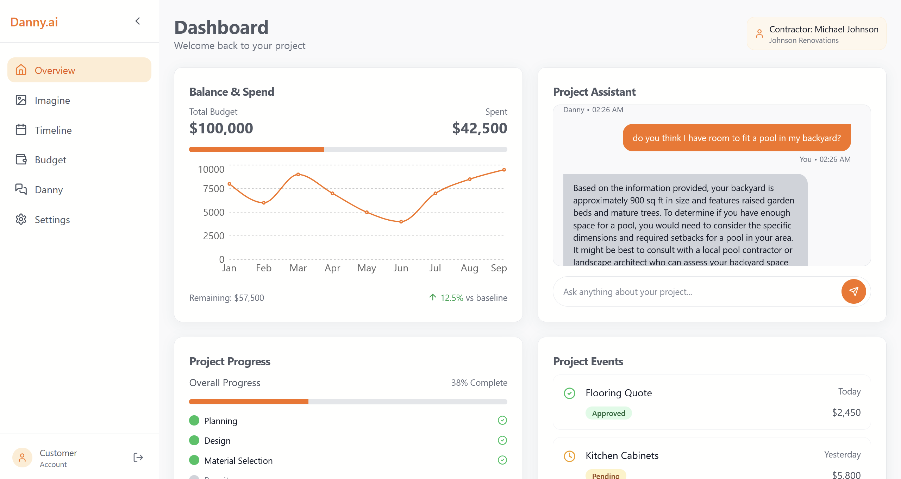Collapse the sidebar with the chevron arrow

click(x=138, y=21)
